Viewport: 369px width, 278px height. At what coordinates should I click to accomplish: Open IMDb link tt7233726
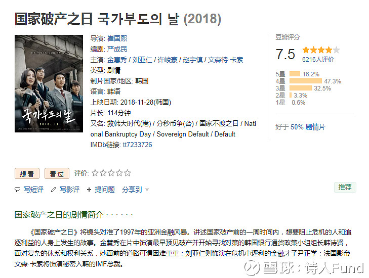coord(137,145)
